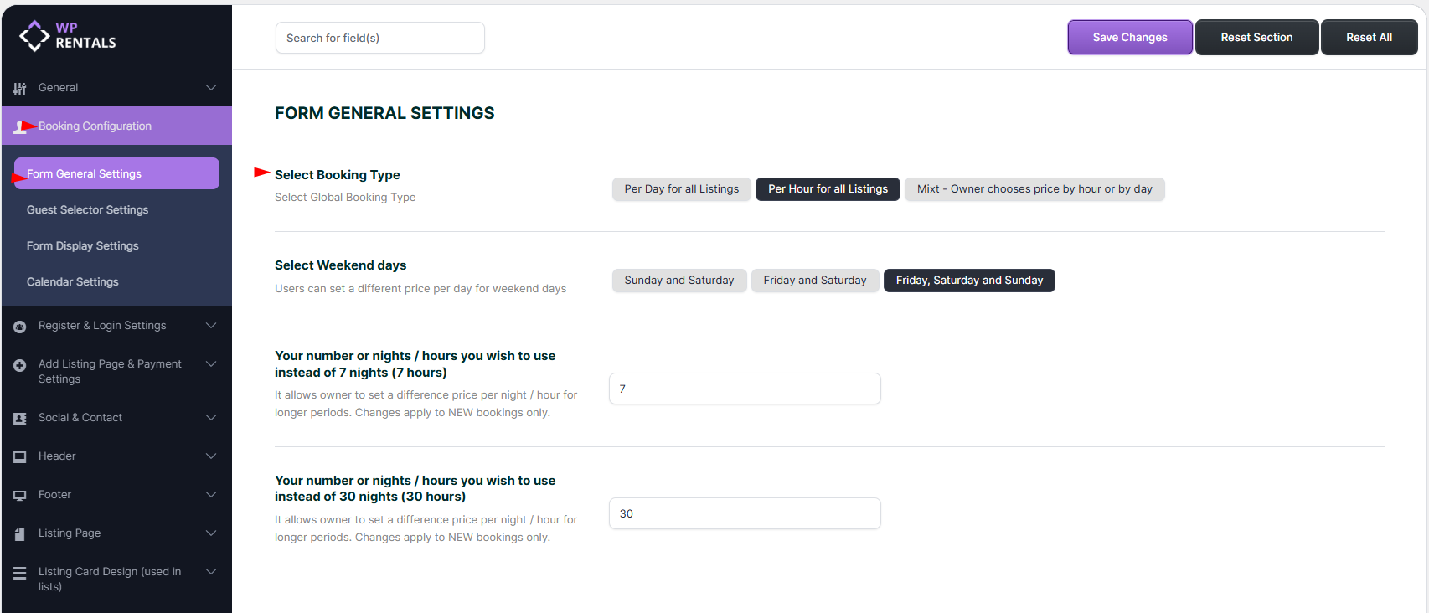This screenshot has height=613, width=1429.
Task: Click the Header monitor icon
Action: (x=20, y=457)
